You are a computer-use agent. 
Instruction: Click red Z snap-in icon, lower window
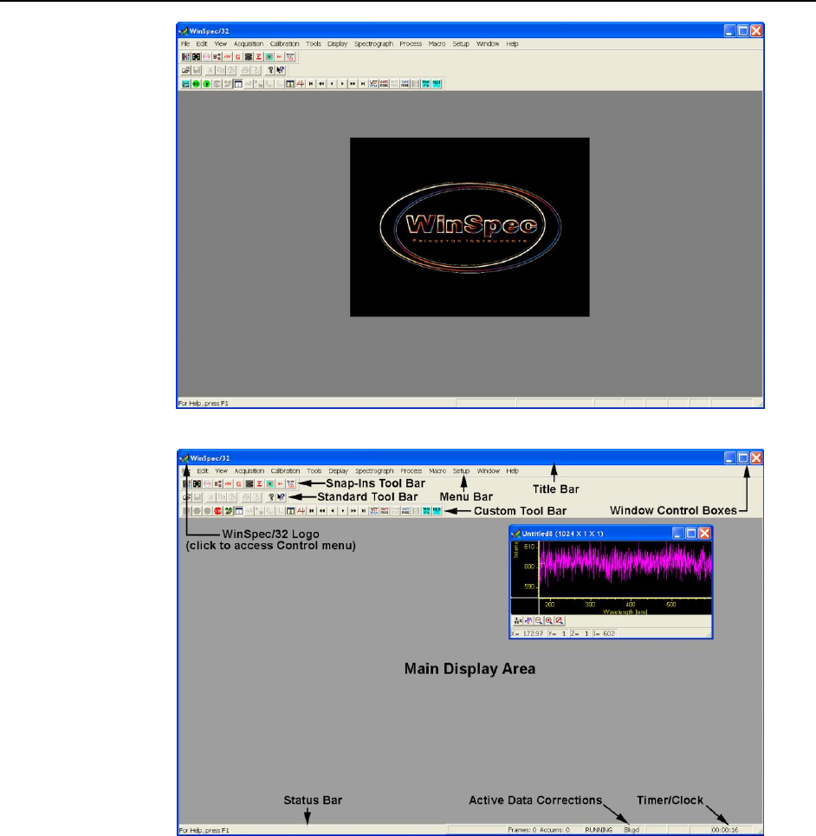(260, 483)
